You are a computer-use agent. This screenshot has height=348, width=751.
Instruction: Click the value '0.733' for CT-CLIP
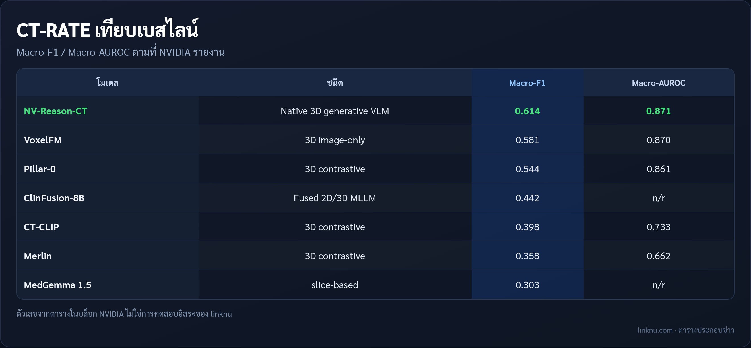click(x=659, y=227)
